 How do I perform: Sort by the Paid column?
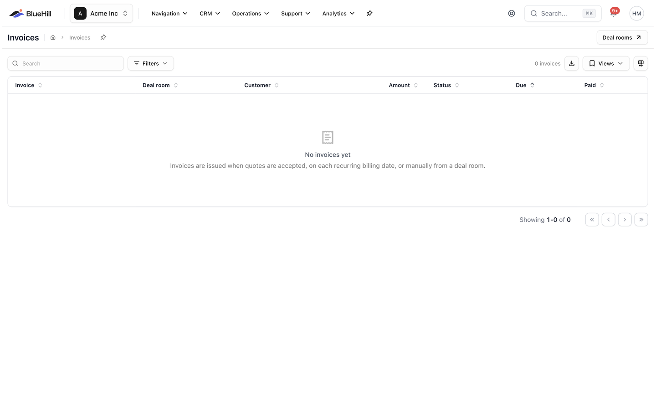[x=594, y=85]
